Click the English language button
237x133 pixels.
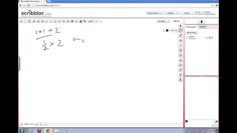tap(170, 13)
